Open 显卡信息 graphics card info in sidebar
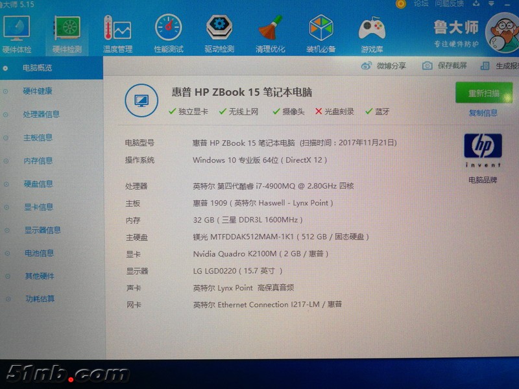This screenshot has height=389, width=519. [39, 207]
